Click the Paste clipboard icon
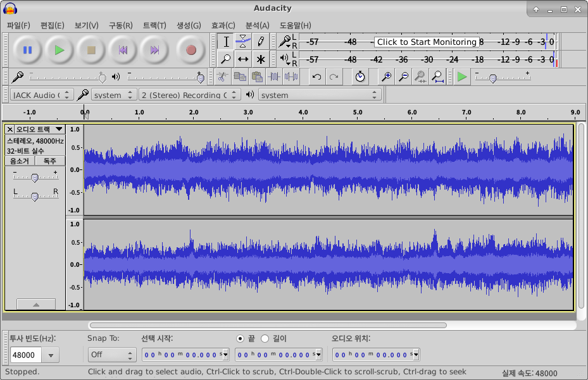The image size is (588, 380). [x=257, y=77]
